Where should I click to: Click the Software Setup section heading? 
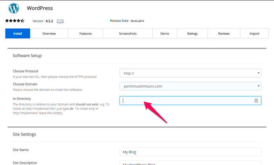click(27, 56)
